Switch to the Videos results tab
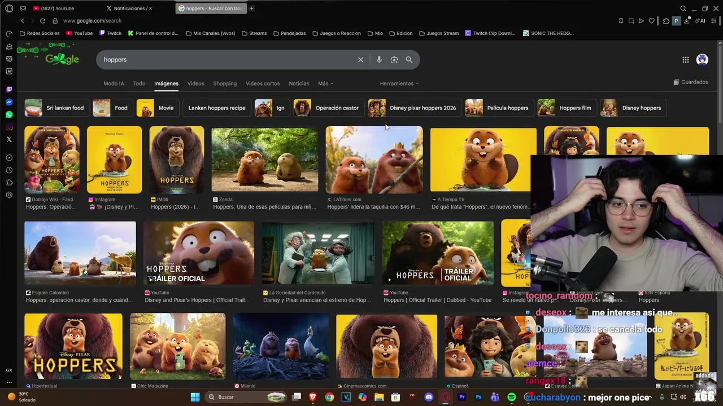Screen dimensions: 723x406 195,83
